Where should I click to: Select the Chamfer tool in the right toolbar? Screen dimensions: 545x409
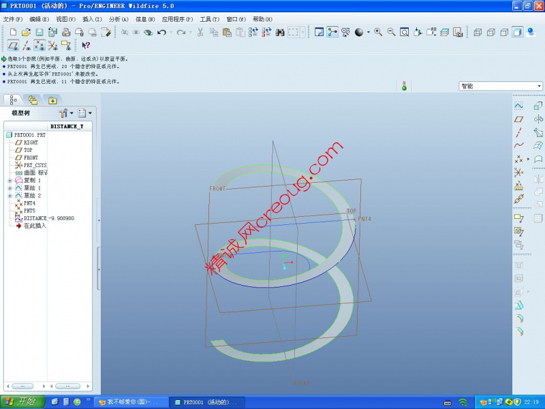click(x=518, y=332)
